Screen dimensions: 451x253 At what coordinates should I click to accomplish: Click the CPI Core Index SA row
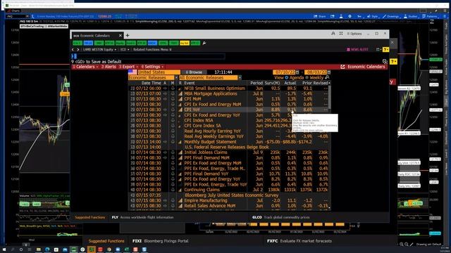click(229, 126)
